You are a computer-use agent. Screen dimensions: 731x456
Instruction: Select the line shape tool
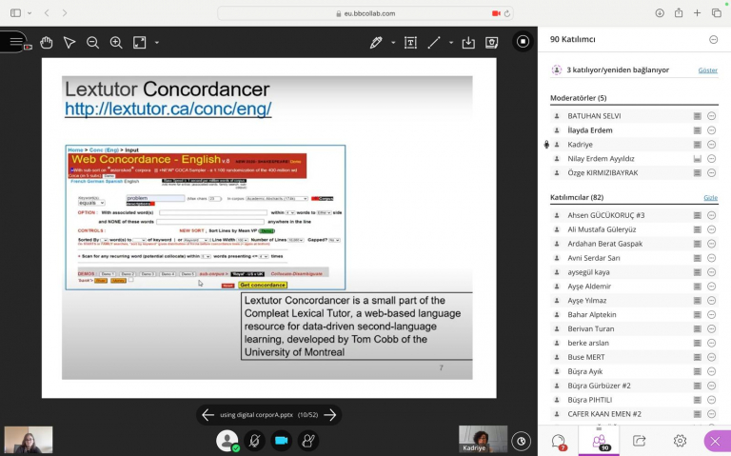pos(434,43)
